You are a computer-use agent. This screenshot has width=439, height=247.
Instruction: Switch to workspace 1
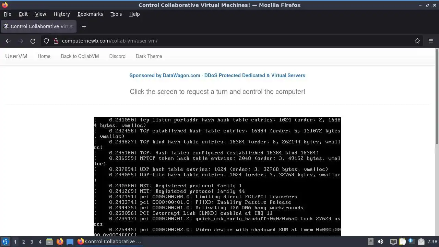pyautogui.click(x=15, y=242)
